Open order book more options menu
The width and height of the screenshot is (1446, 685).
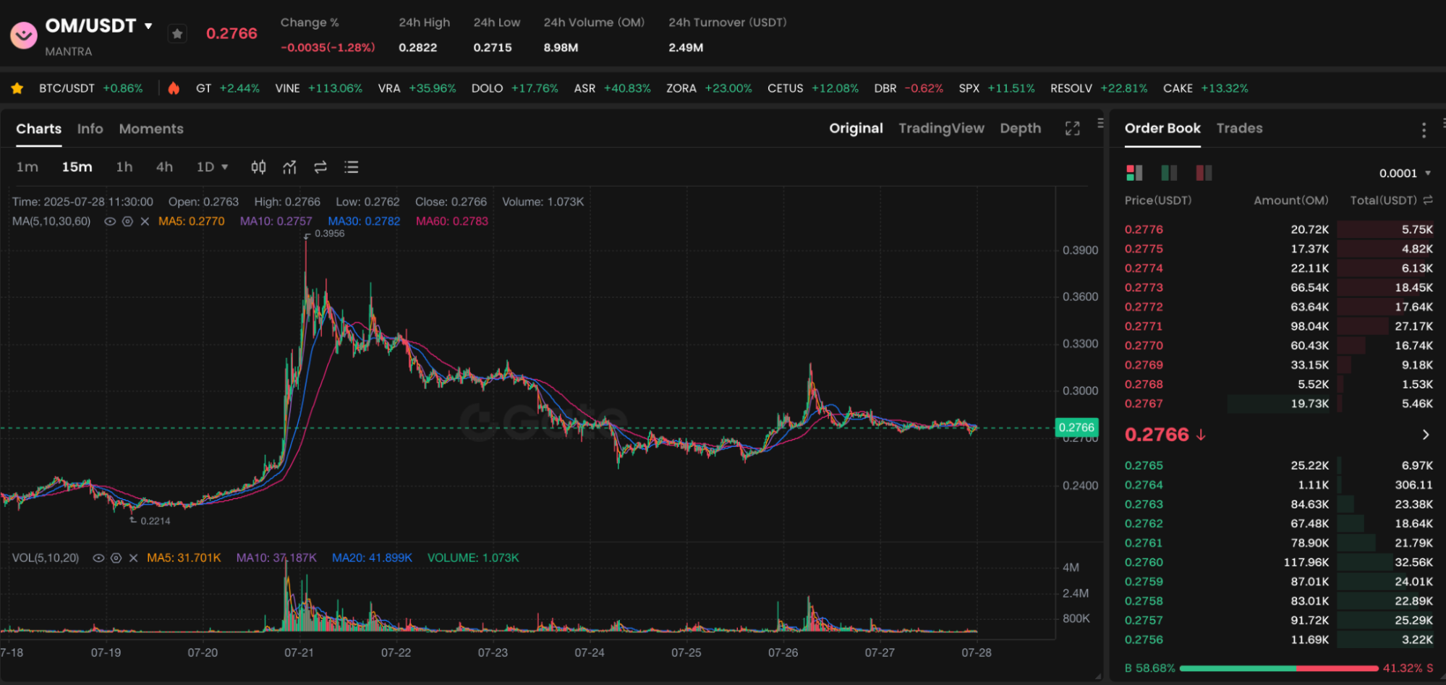[x=1424, y=130]
